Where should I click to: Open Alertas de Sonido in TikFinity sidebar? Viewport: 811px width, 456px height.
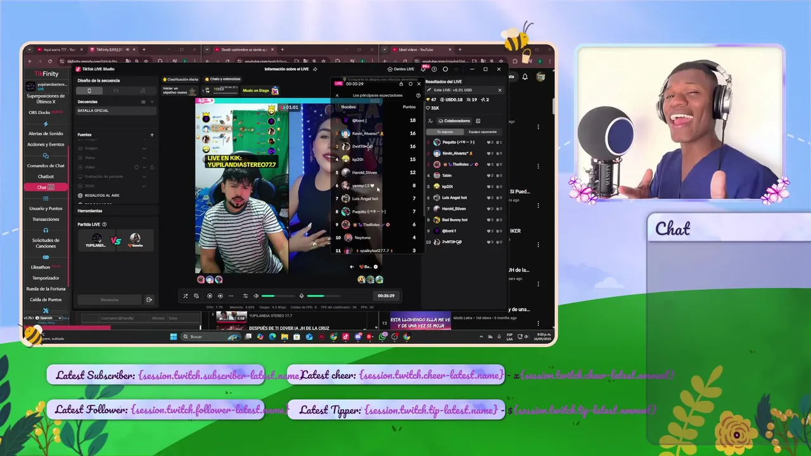[46, 134]
